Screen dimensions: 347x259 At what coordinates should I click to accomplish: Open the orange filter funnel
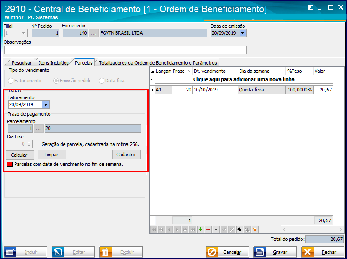tap(255, 230)
